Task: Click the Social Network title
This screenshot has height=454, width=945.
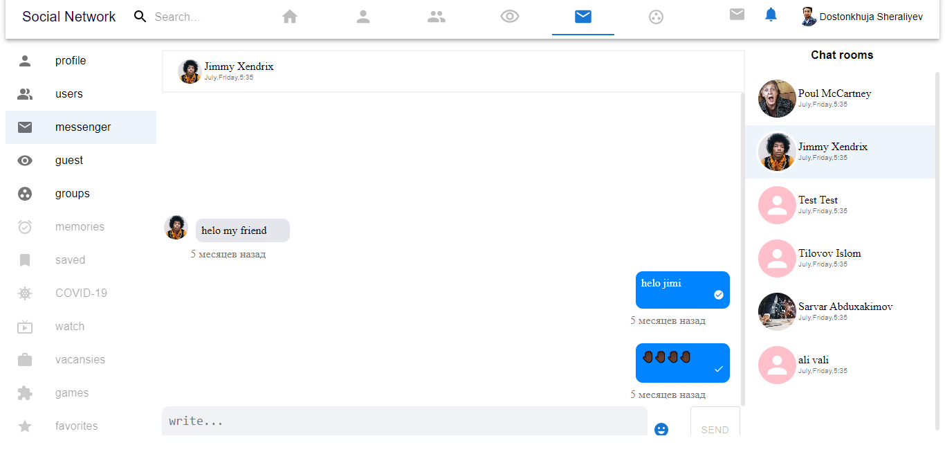Action: pyautogui.click(x=69, y=17)
